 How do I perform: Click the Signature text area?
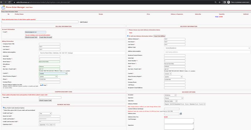pos(179,127)
